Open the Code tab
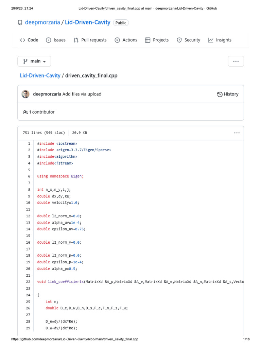 (x=29, y=40)
